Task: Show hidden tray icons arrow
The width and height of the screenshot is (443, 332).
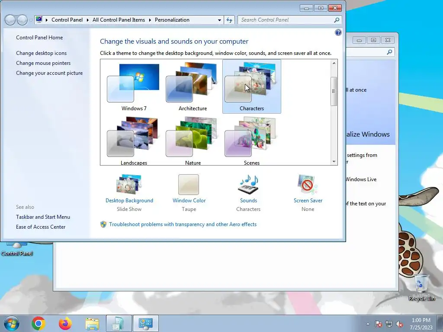Action: coord(368,324)
